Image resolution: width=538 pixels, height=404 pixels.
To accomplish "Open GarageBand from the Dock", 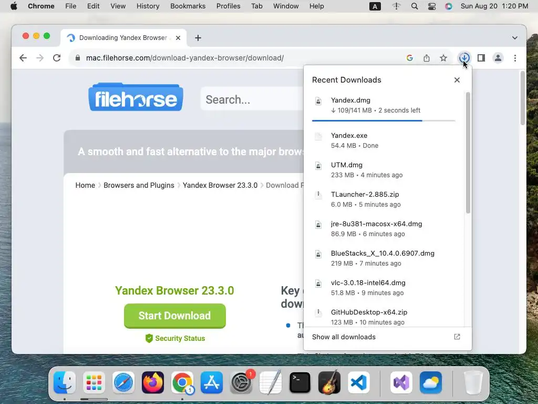I will click(329, 382).
